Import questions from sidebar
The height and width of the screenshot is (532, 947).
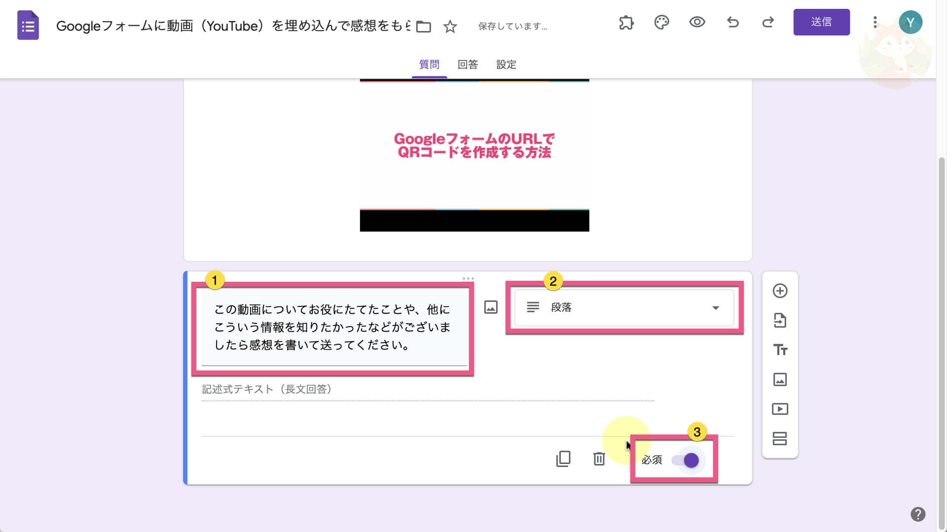tap(780, 321)
